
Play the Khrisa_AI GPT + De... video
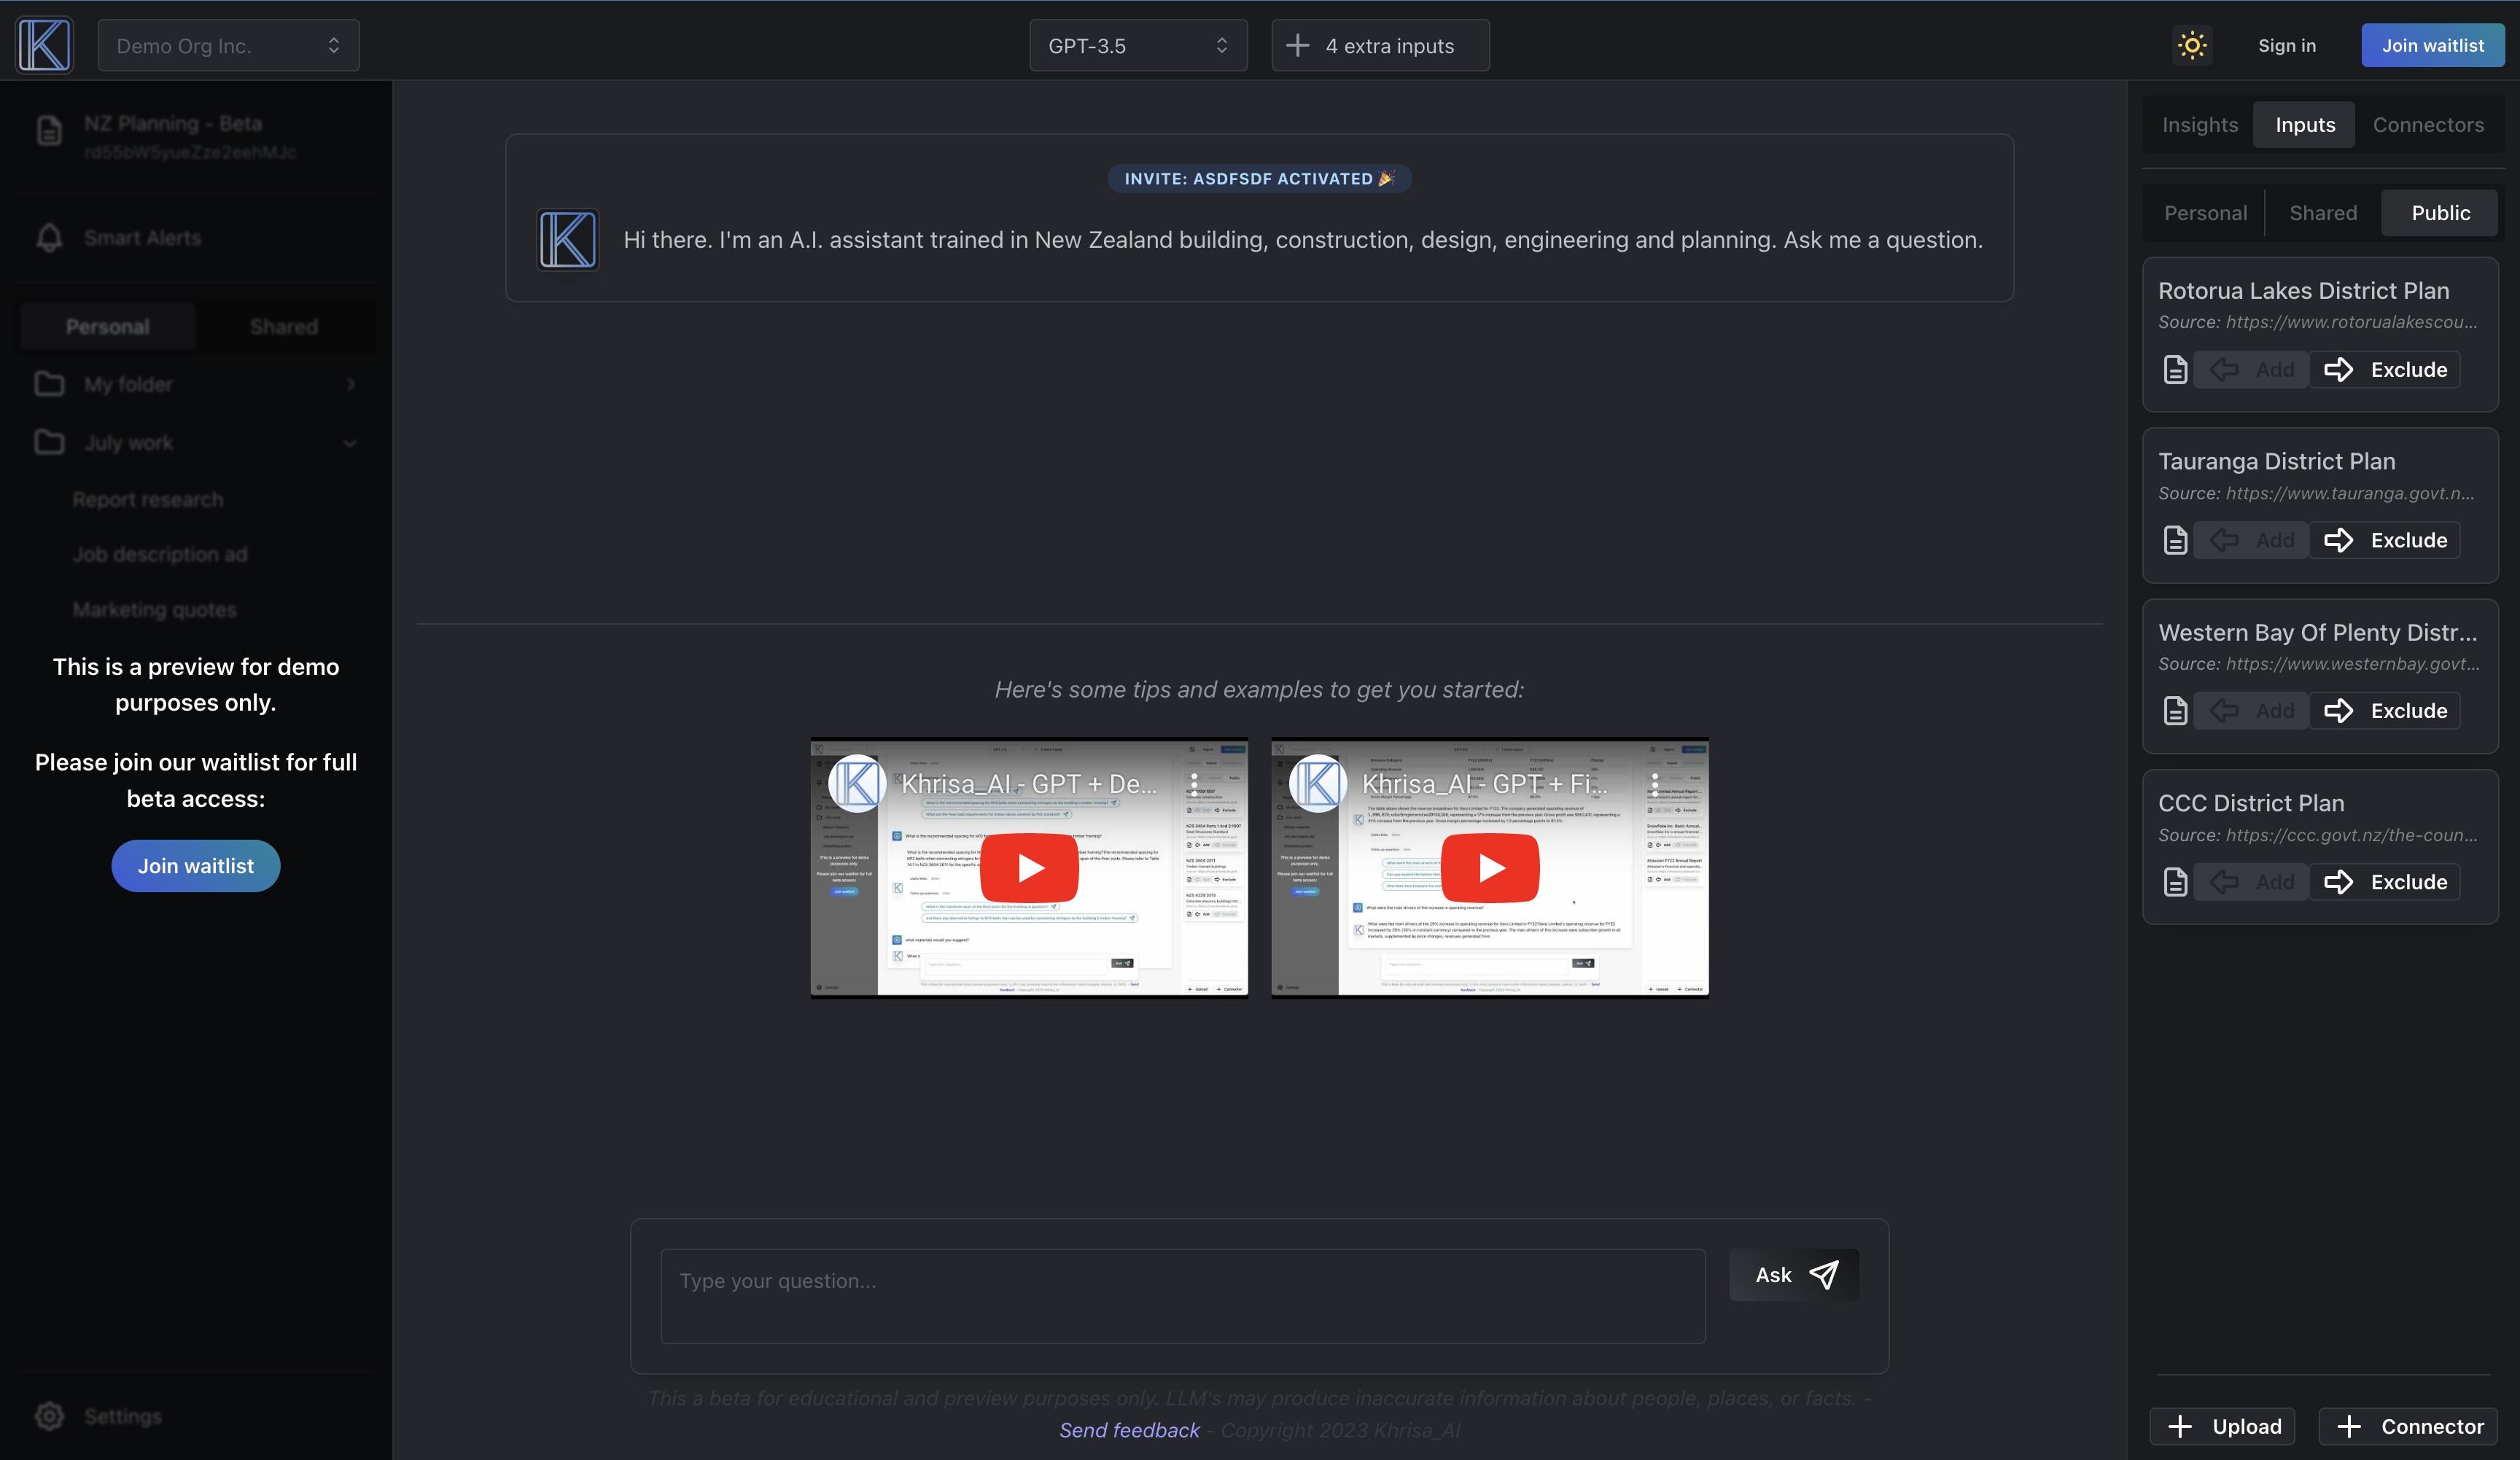tap(1029, 867)
